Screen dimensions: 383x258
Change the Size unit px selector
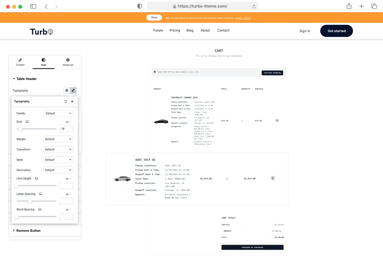point(68,122)
